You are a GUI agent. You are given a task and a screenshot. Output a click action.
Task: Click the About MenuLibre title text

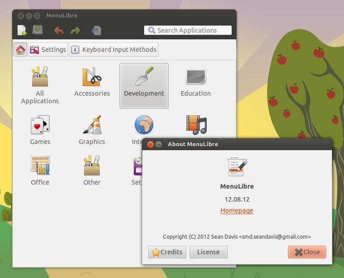pos(193,144)
